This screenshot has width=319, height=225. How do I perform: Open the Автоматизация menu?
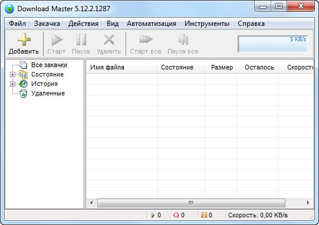tap(152, 24)
